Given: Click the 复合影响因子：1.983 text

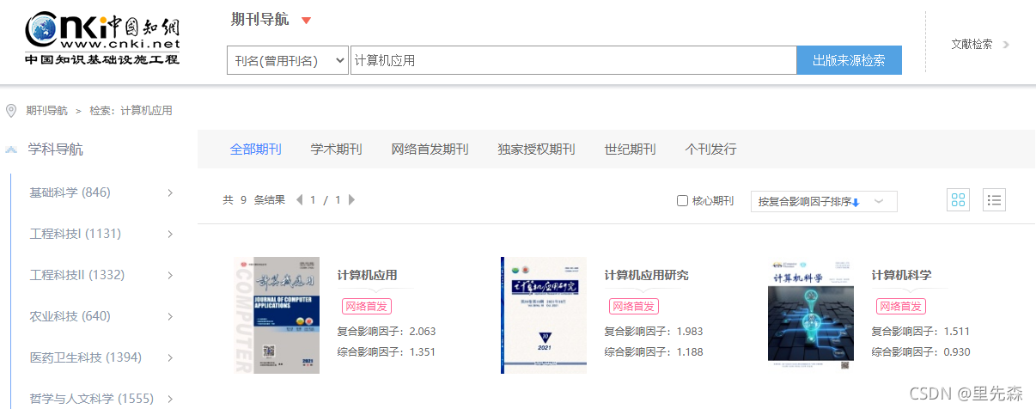Looking at the screenshot, I should tap(654, 331).
